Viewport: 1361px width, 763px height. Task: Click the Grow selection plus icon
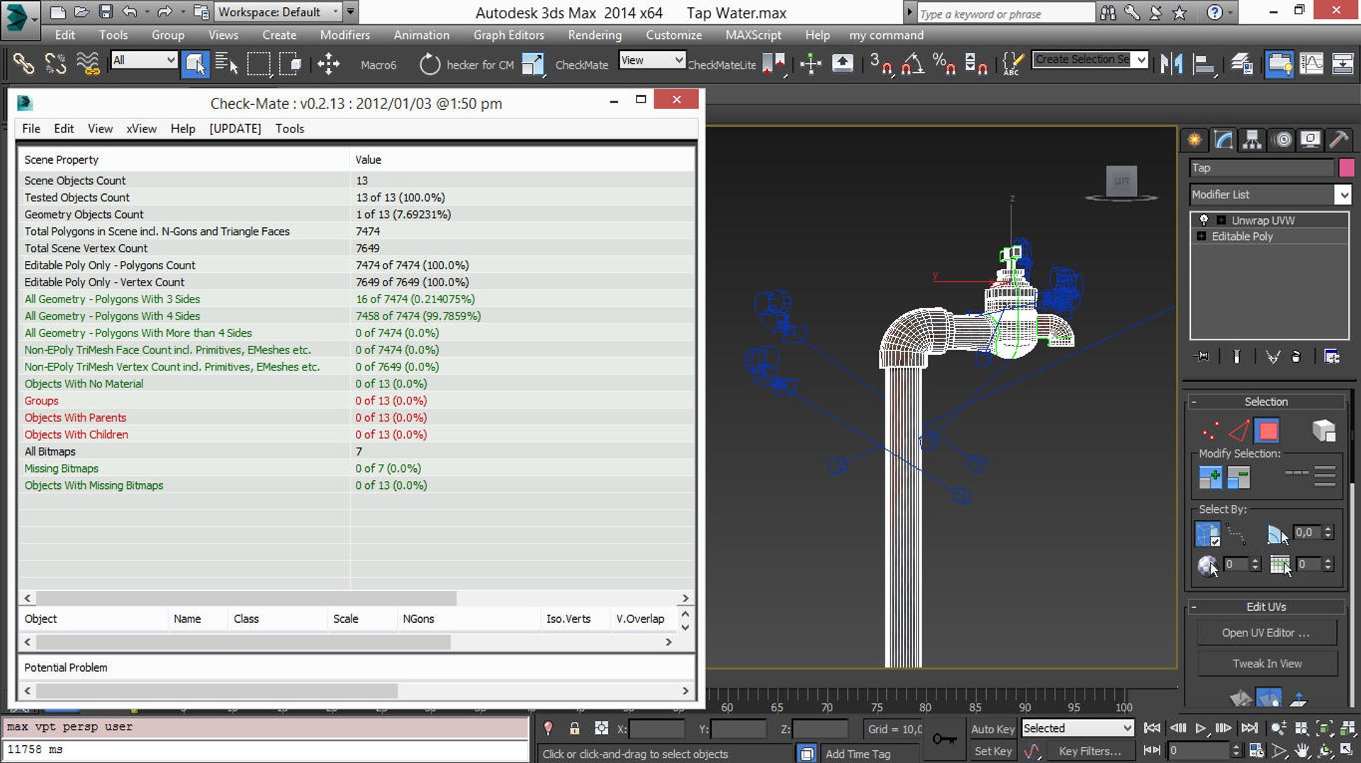[1210, 477]
